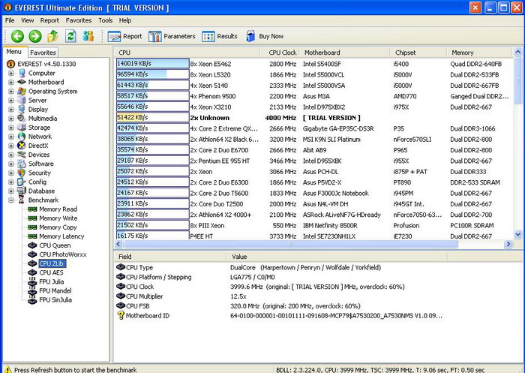The image size is (525, 373).
Task: Expand the Storage tree node
Action: pyautogui.click(x=10, y=128)
